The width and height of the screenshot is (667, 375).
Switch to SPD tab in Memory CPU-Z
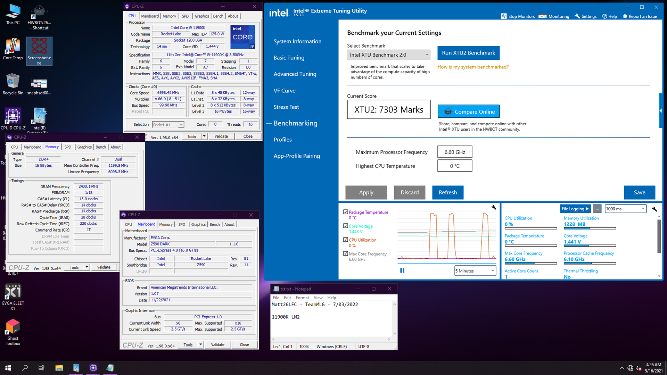click(68, 147)
